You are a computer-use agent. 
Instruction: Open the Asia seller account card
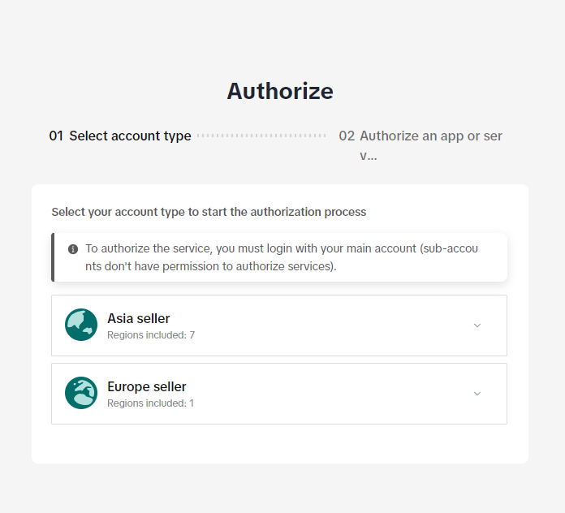pyautogui.click(x=278, y=325)
